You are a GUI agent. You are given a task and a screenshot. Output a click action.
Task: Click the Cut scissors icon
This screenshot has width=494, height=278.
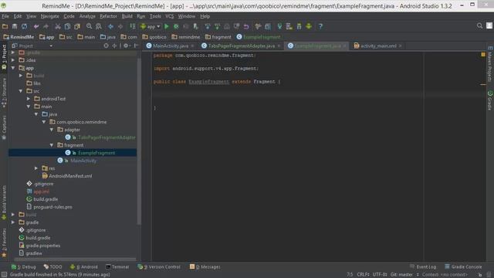[58, 26]
